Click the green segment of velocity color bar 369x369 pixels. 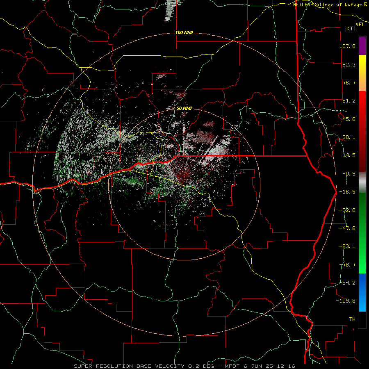tap(362, 233)
